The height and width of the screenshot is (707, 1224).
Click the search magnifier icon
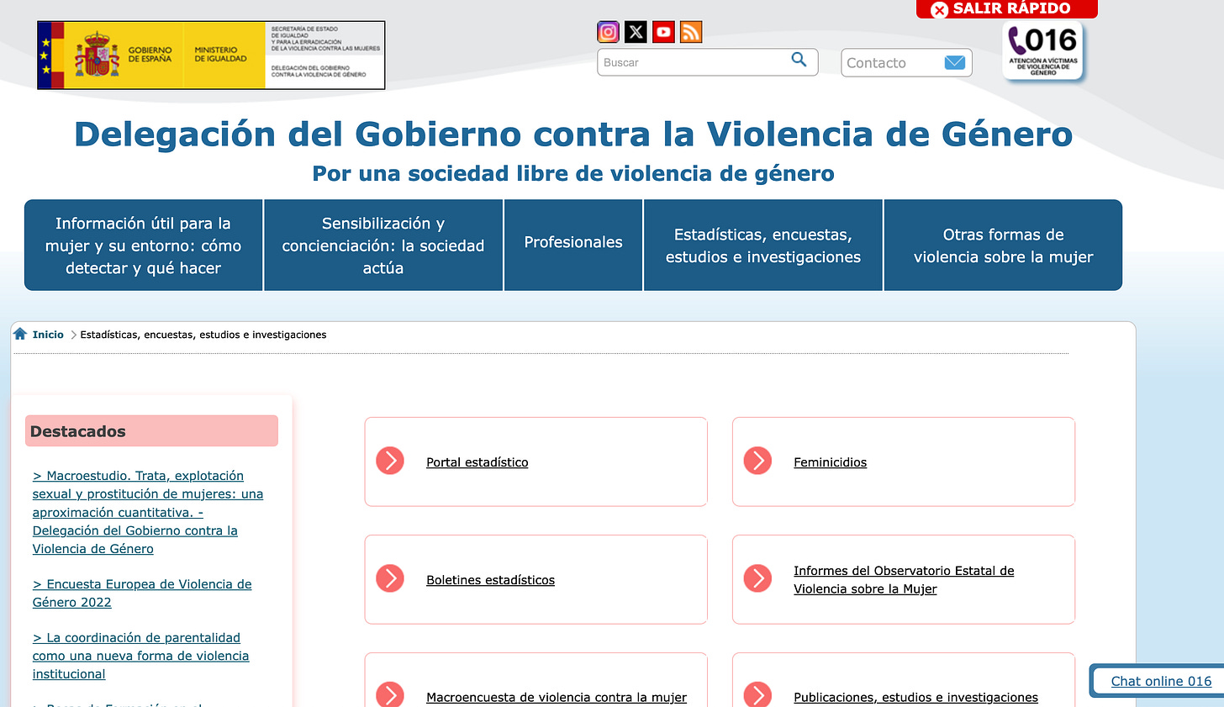click(799, 60)
